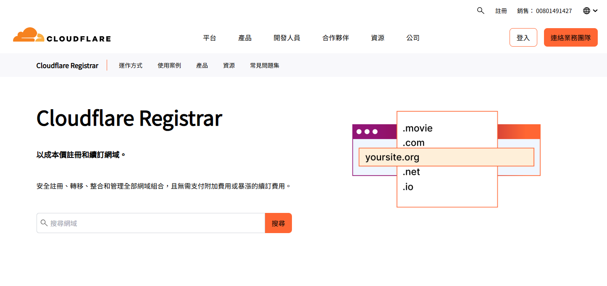Open the 平台 navigation menu
The height and width of the screenshot is (286, 607).
pyautogui.click(x=210, y=38)
